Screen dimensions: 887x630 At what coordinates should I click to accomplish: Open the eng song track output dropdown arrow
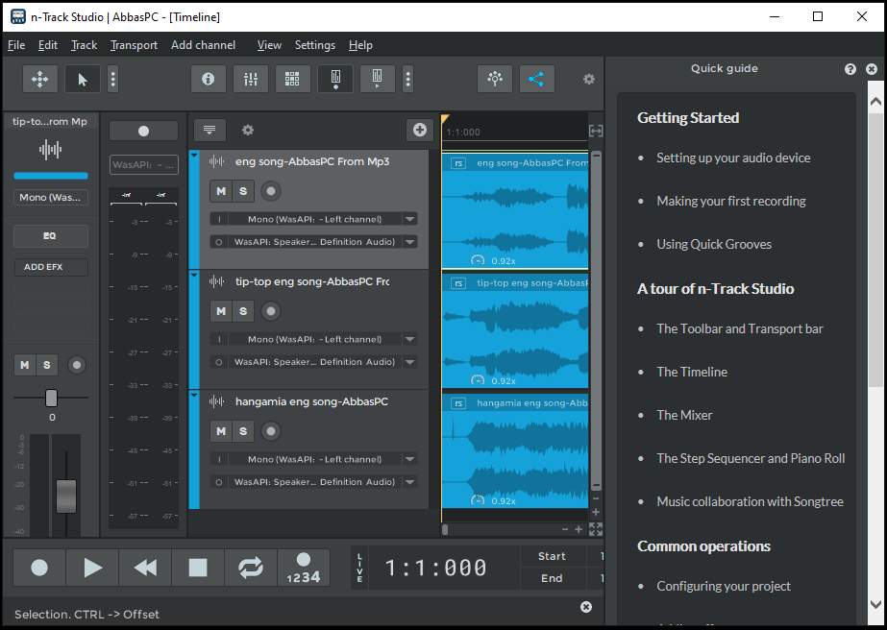tap(410, 242)
